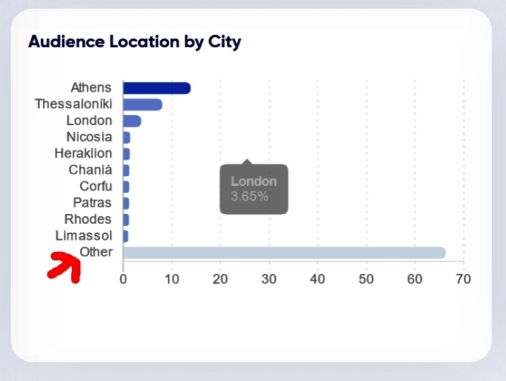Click the London 3.65% tooltip
The height and width of the screenshot is (381, 506).
point(254,189)
